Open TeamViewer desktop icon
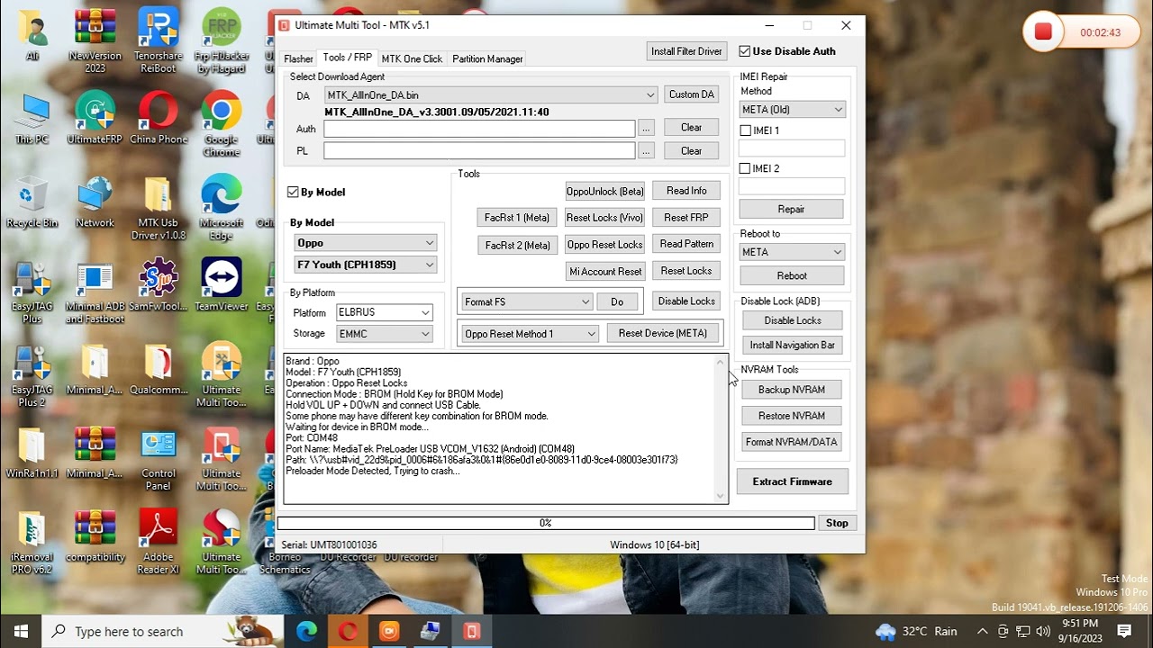The height and width of the screenshot is (648, 1153). [222, 285]
